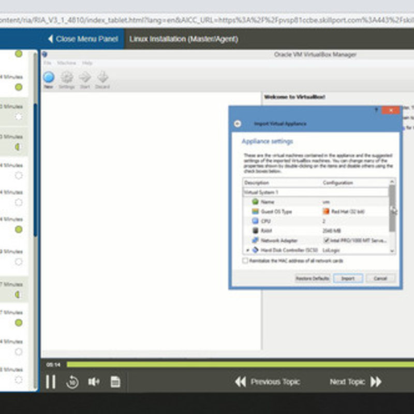Click the appliance settings list scrollbar thumb
Screen dimensions: 414x414
pos(392,209)
